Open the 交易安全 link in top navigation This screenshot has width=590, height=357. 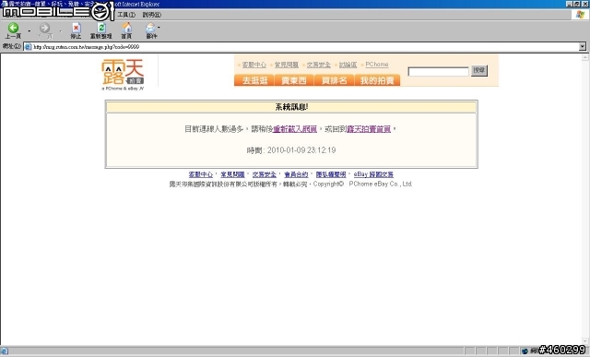[319, 65]
